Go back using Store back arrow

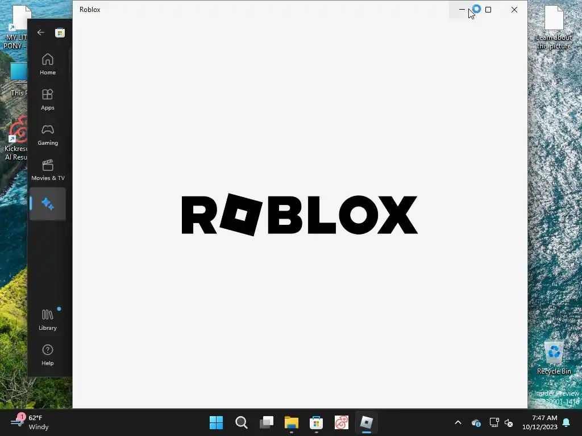click(x=40, y=32)
